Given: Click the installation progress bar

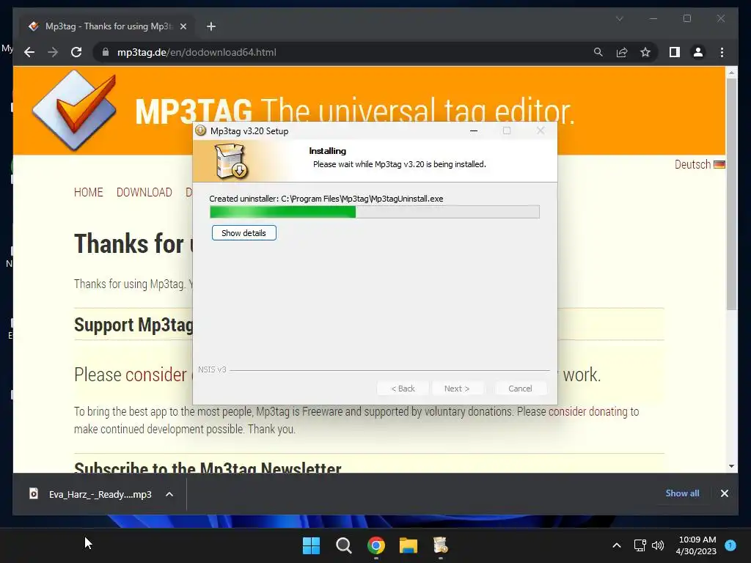Looking at the screenshot, I should (375, 212).
